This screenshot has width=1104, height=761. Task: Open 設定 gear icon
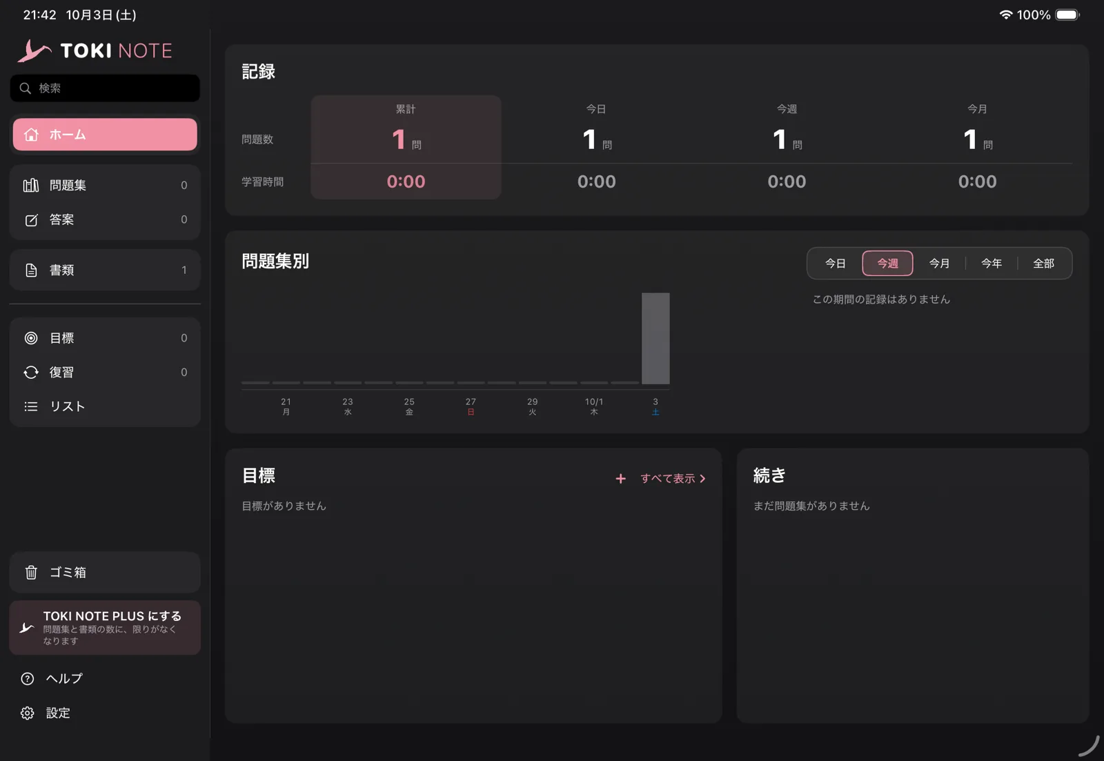(27, 713)
